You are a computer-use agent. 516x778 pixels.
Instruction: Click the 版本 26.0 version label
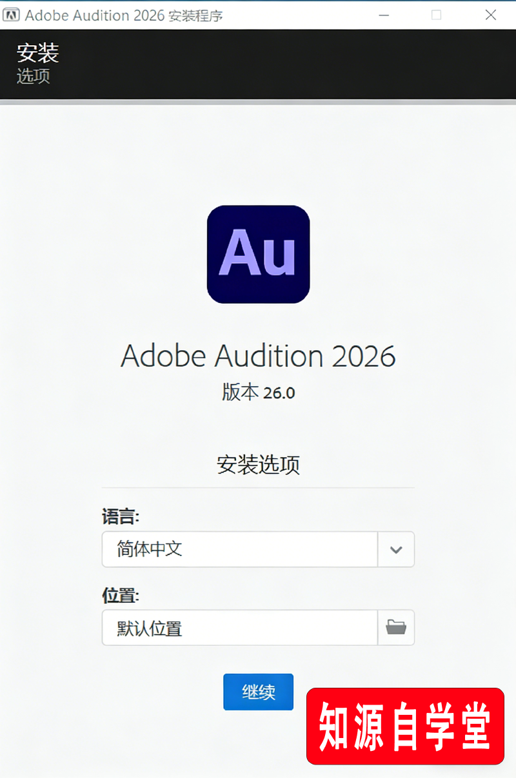pos(258,393)
